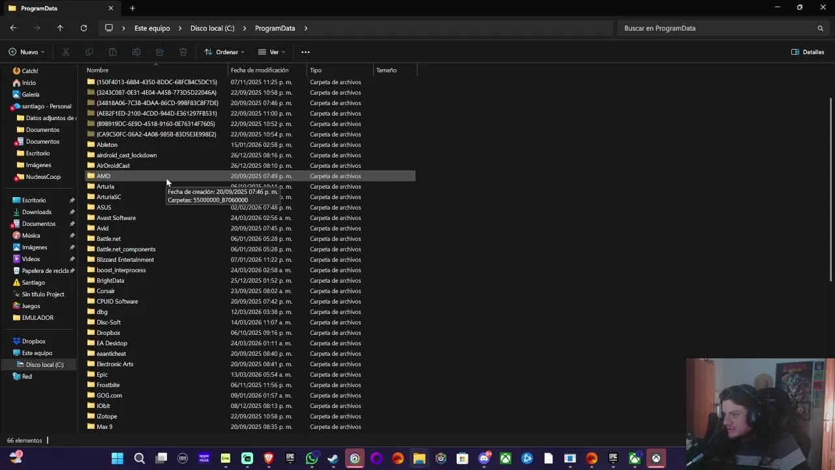Image resolution: width=835 pixels, height=470 pixels.
Task: Select the Ableton folder row
Action: coord(250,145)
